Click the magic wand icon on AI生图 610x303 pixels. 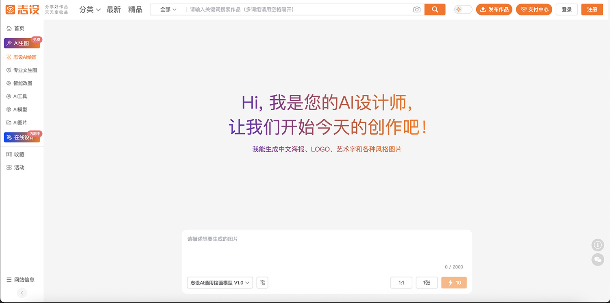(x=9, y=43)
